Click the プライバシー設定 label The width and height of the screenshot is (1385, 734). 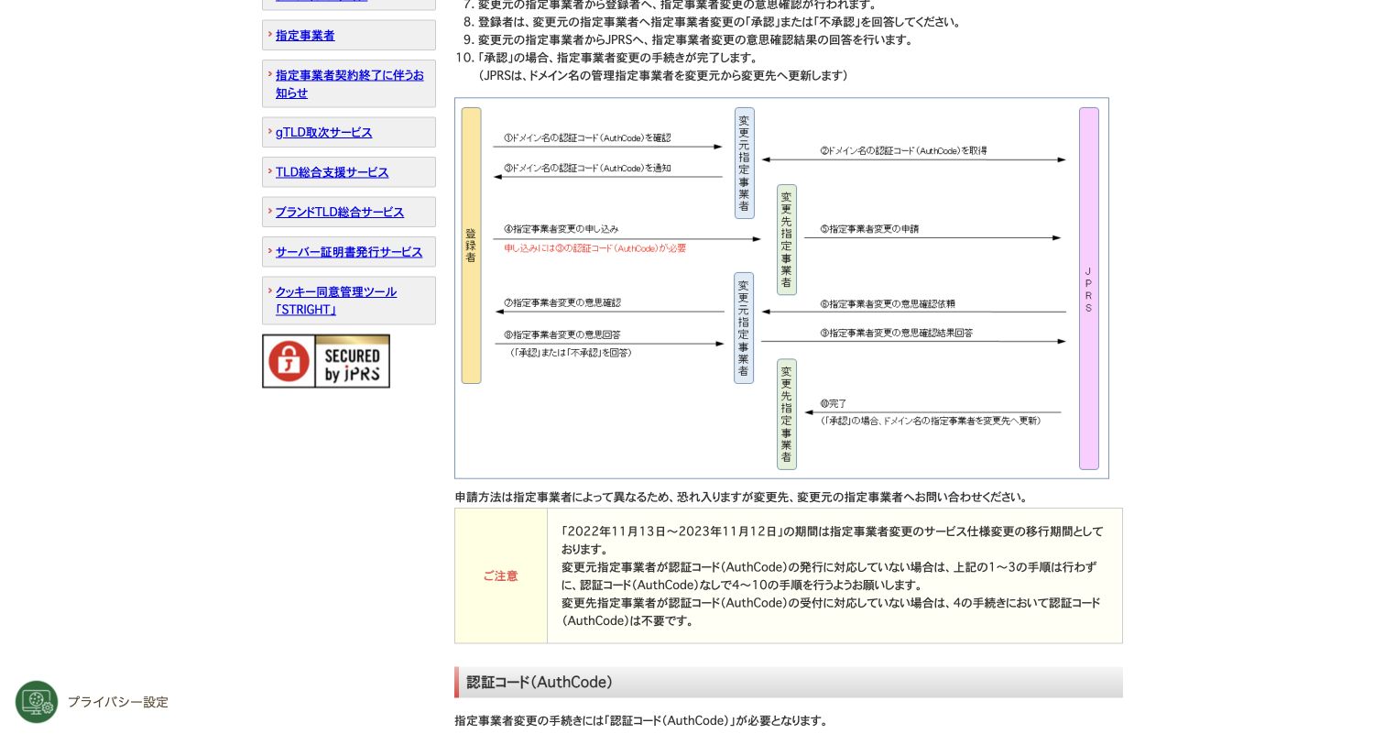click(x=117, y=702)
